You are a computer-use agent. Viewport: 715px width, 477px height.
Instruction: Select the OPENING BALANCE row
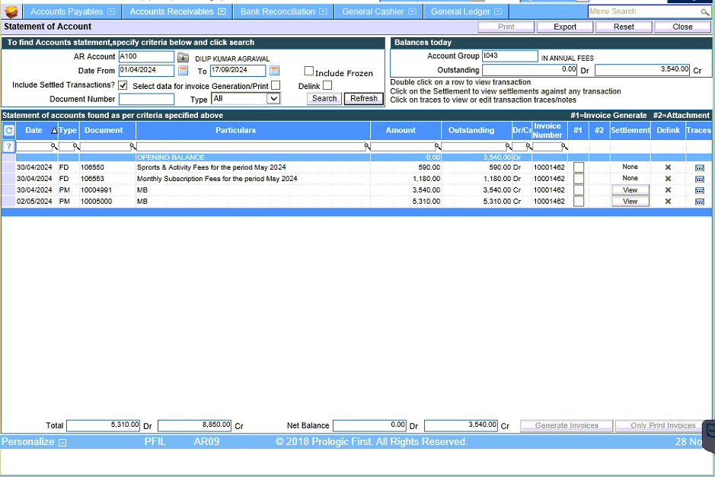pyautogui.click(x=356, y=157)
